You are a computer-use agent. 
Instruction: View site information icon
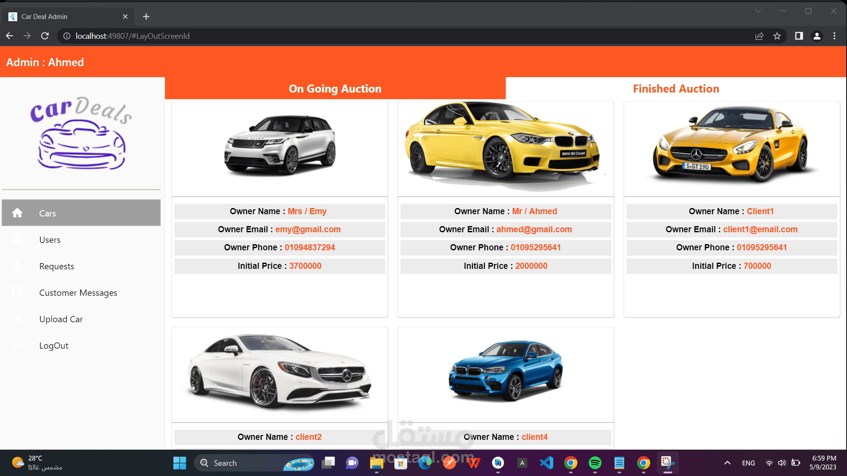(x=67, y=36)
